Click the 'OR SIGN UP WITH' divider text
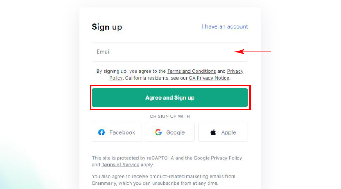The image size is (341, 189). (x=170, y=117)
